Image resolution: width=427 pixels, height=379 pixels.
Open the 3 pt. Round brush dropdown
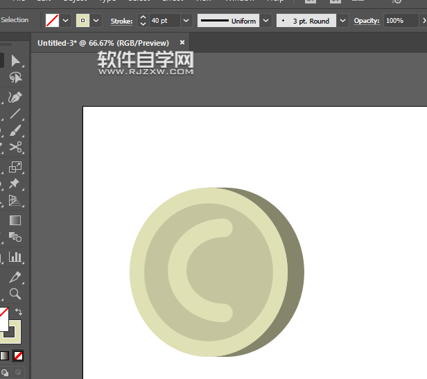(342, 21)
